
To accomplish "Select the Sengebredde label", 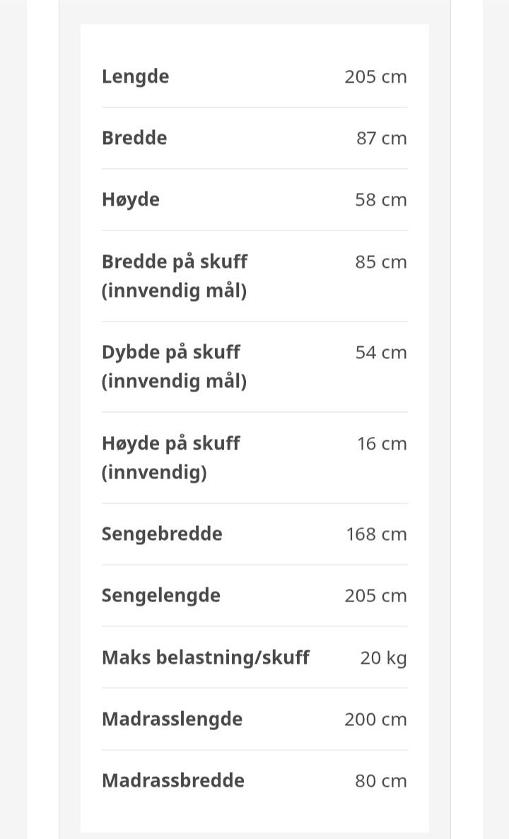I will tap(162, 534).
